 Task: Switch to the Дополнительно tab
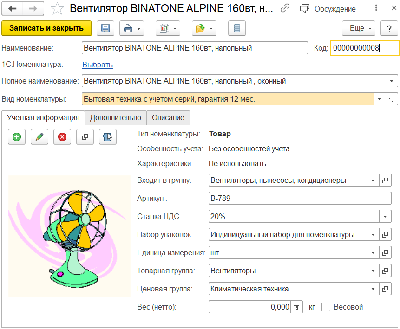116,118
